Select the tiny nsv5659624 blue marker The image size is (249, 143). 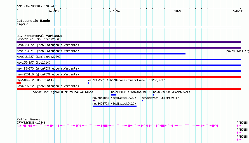point(142,101)
